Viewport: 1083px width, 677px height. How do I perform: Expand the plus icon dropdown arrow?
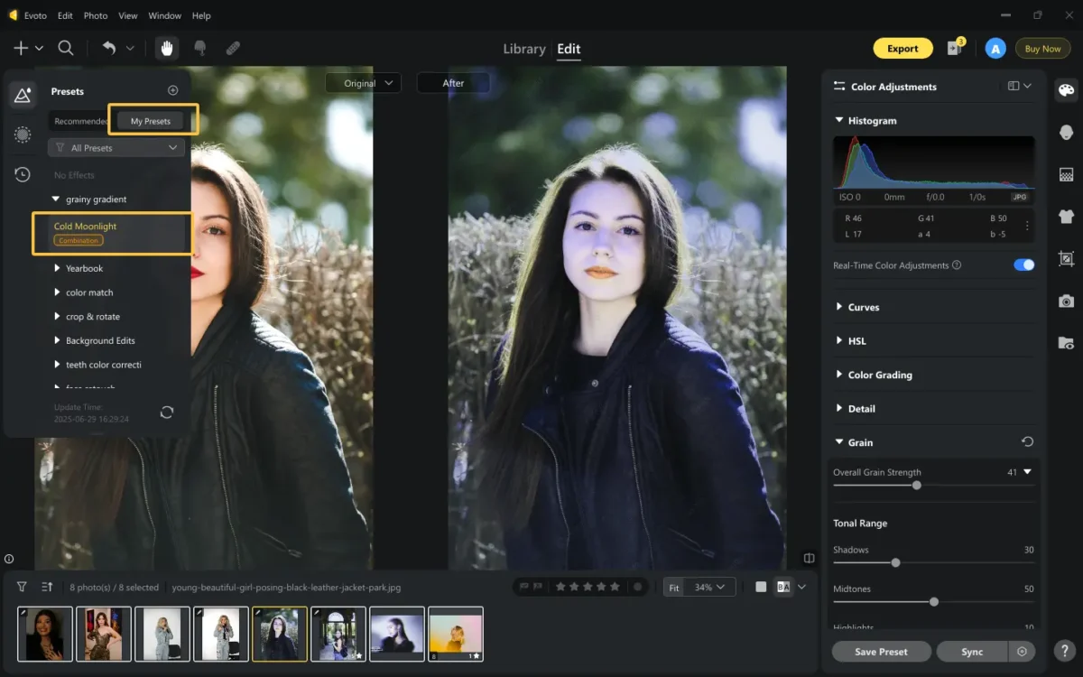coord(39,49)
